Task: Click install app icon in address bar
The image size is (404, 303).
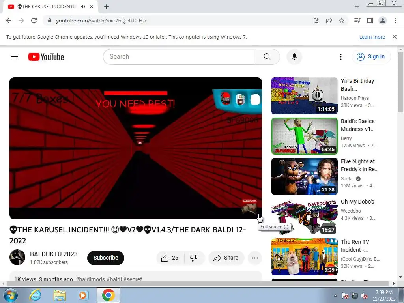Action: click(316, 21)
